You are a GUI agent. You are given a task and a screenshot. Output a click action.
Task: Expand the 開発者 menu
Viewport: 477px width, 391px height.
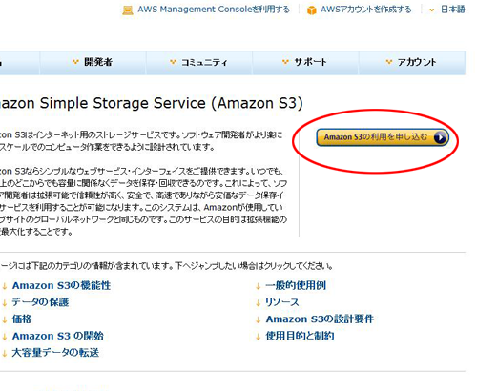tap(93, 62)
